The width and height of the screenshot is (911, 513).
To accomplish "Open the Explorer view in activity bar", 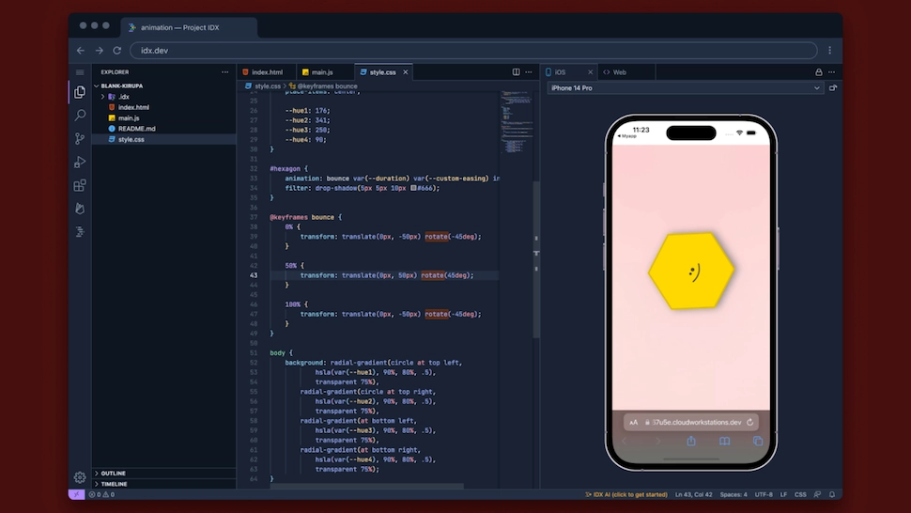I will point(80,92).
